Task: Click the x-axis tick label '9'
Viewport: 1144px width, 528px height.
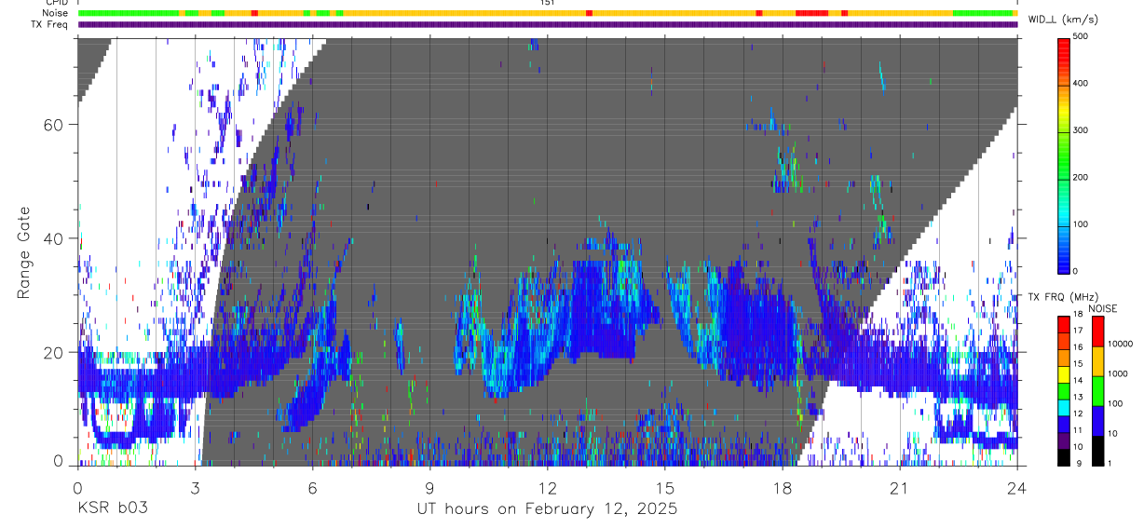Action: point(429,488)
